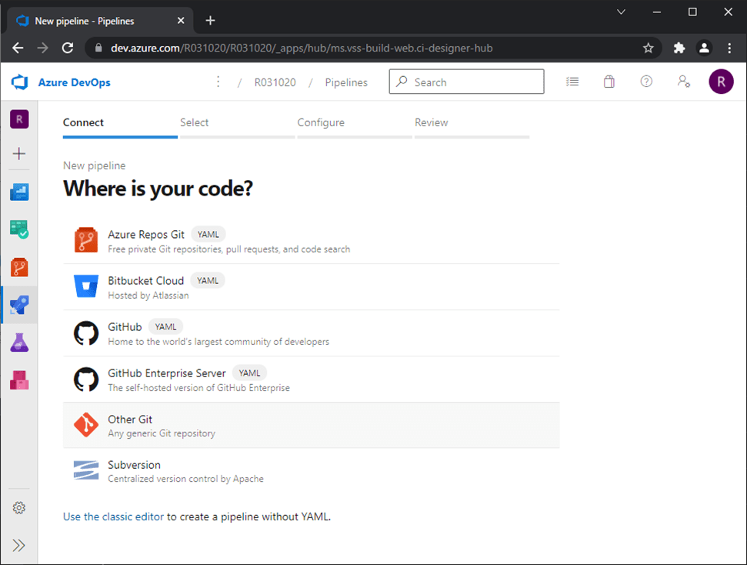747x565 pixels.
Task: Go back to the previous page
Action: tap(18, 48)
